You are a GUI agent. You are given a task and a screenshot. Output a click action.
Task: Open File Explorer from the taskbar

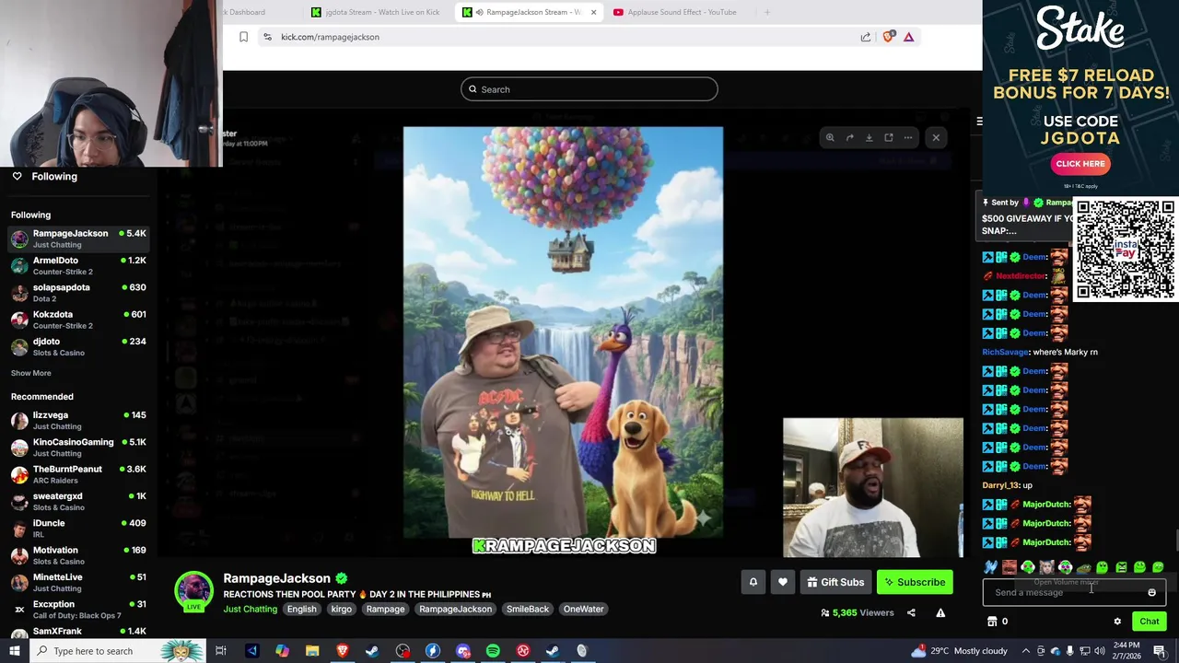click(312, 651)
